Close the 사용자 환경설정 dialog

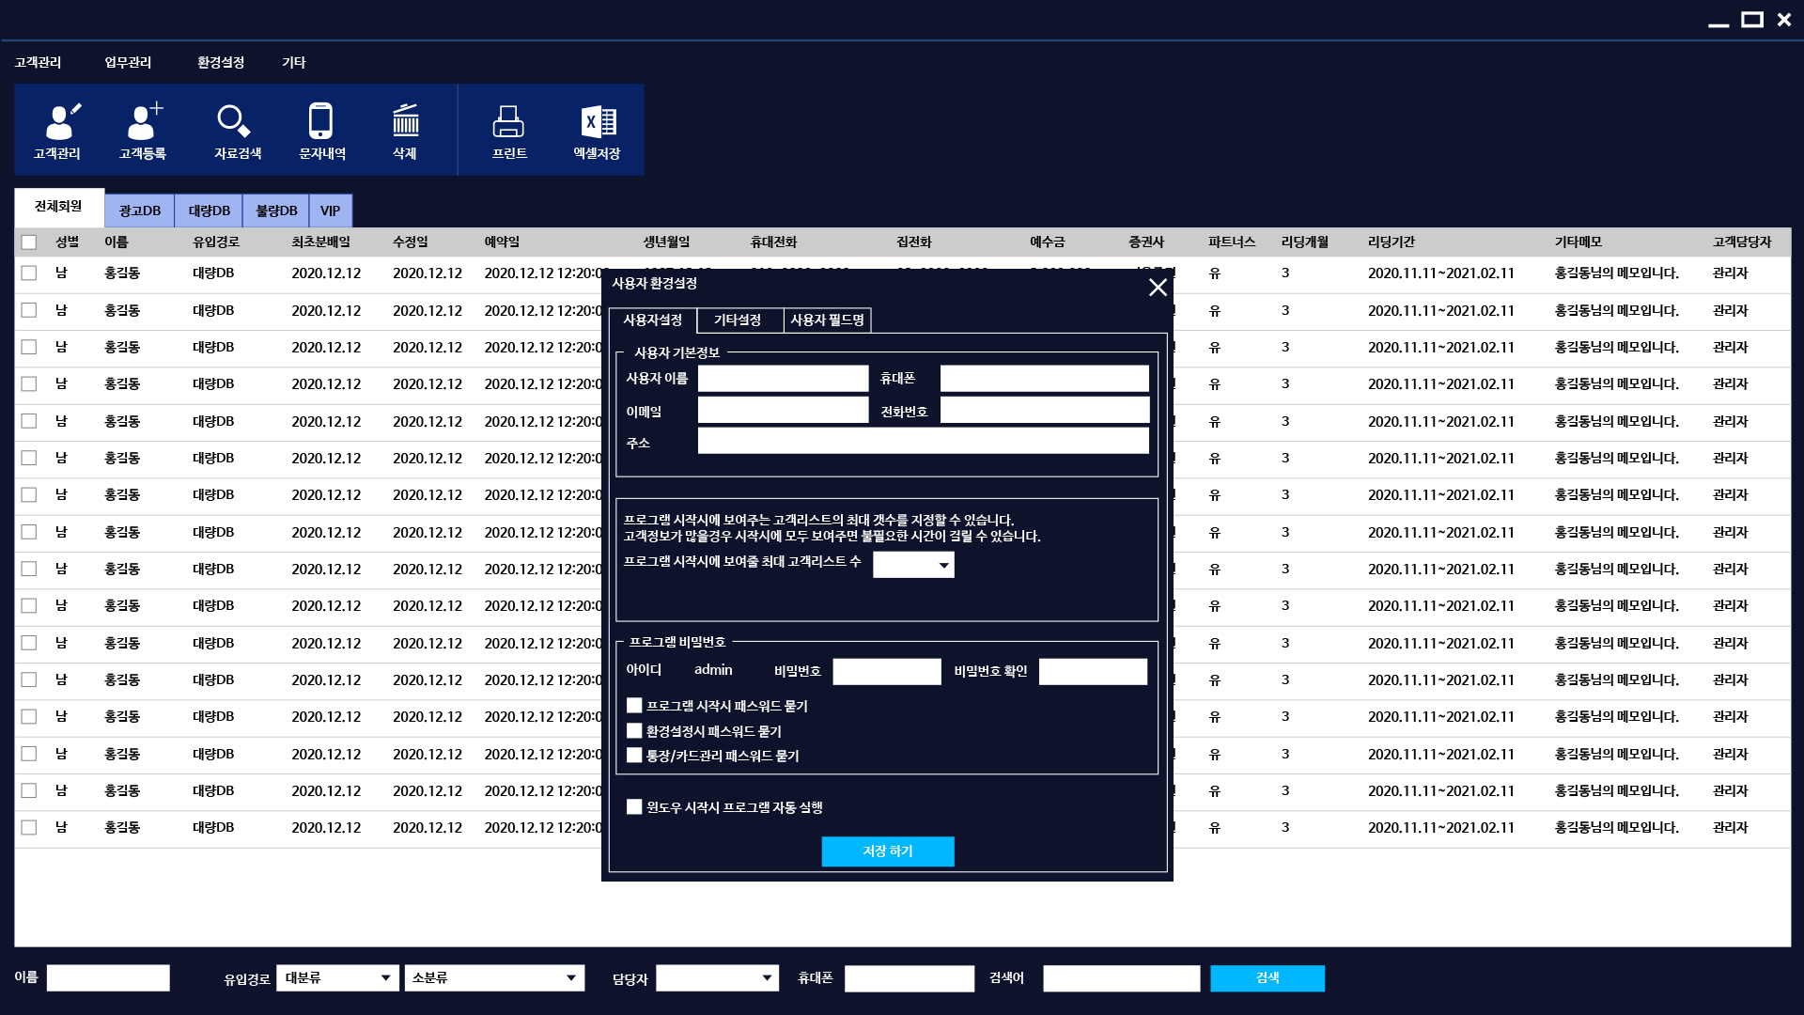point(1158,288)
